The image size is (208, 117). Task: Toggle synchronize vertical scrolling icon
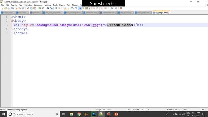coord(64,8)
